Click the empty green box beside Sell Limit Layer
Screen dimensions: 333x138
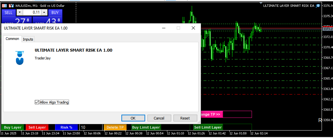237,127
